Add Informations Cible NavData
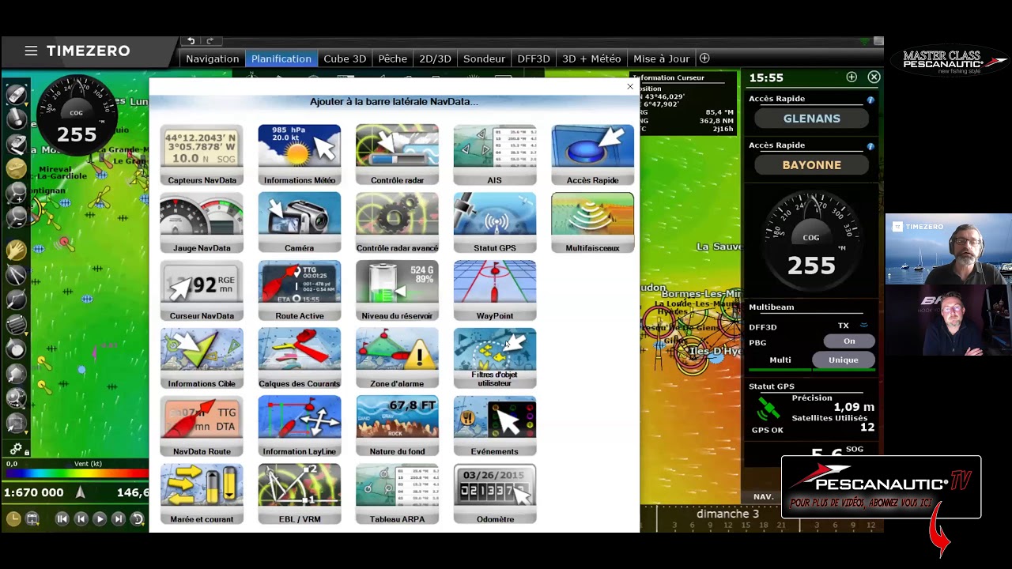The width and height of the screenshot is (1012, 569). point(202,359)
